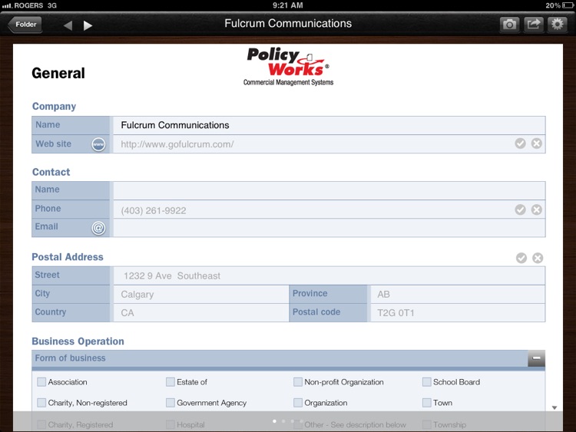Image resolution: width=576 pixels, height=432 pixels.
Task: Check the School Board checkbox
Action: click(x=426, y=382)
